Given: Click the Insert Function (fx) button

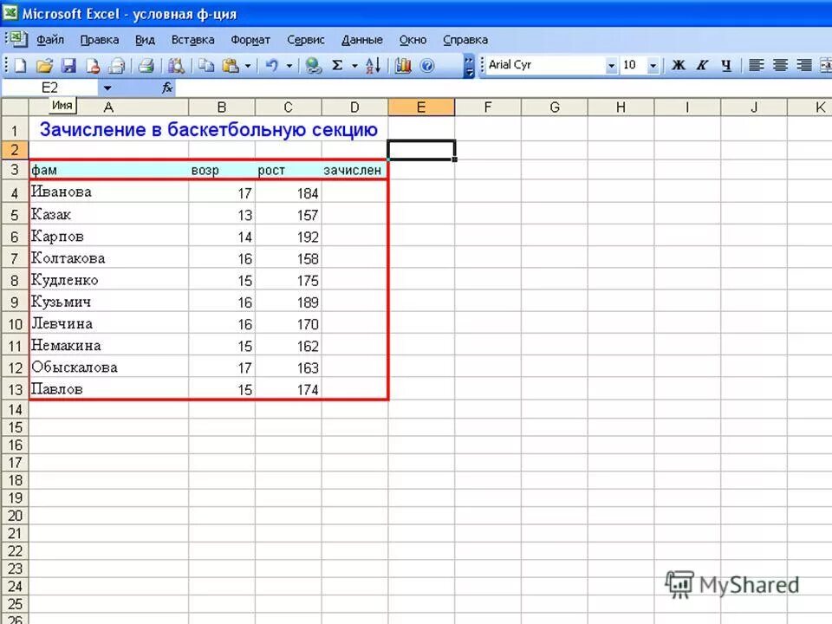Looking at the screenshot, I should (x=166, y=87).
